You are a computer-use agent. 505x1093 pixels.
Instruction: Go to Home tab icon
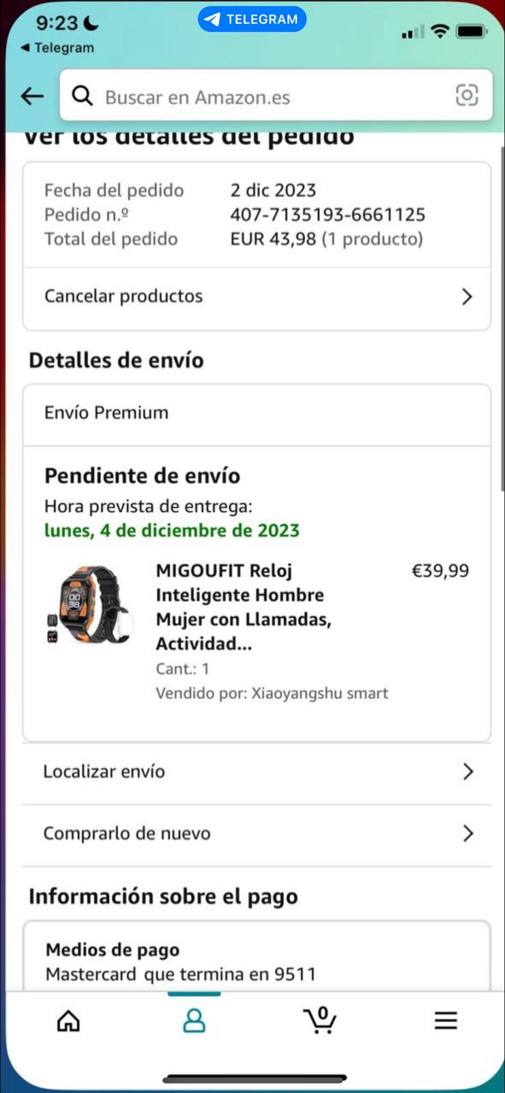[x=68, y=1021]
